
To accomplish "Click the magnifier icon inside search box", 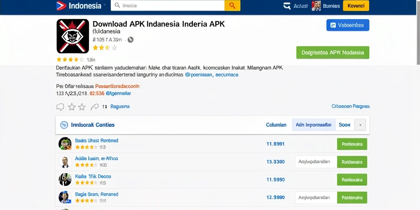I will [x=117, y=5].
